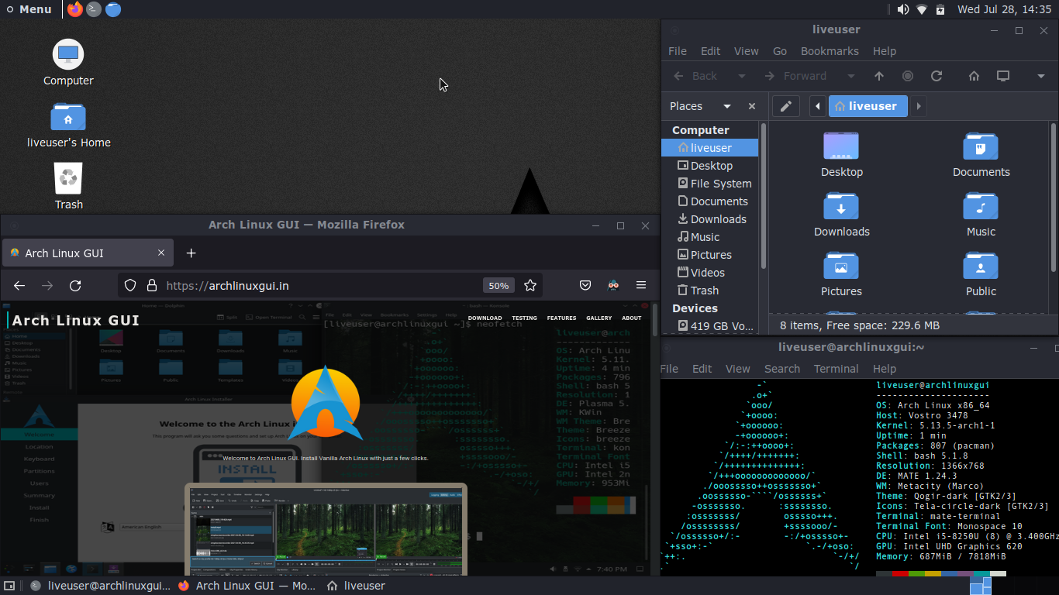
Task: Open the volume control in the system tray
Action: [x=902, y=9]
